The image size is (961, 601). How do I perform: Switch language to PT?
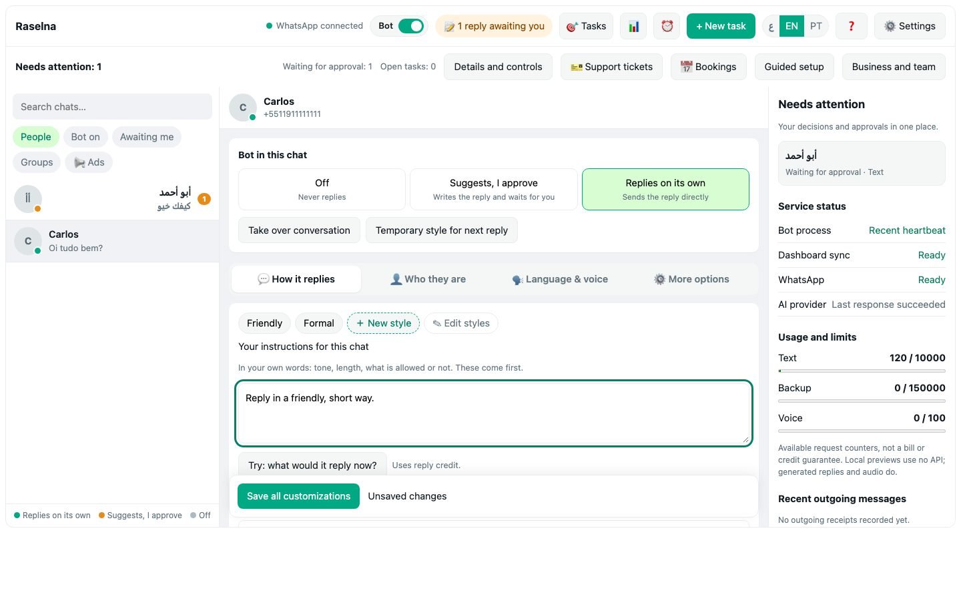(x=816, y=26)
